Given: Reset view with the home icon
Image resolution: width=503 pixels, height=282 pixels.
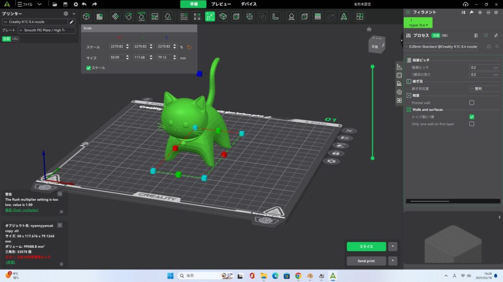Looking at the screenshot, I should click(369, 29).
